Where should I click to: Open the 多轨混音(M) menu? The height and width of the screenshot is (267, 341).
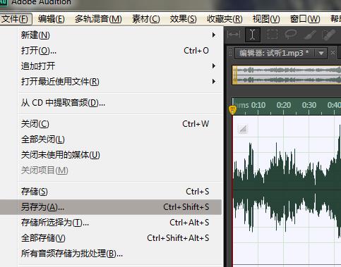[x=98, y=19]
